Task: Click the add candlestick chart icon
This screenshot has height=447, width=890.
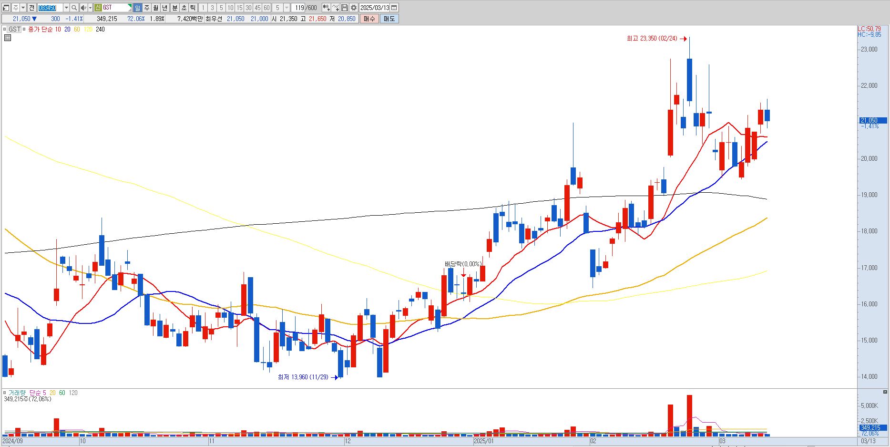Action: coord(326,8)
